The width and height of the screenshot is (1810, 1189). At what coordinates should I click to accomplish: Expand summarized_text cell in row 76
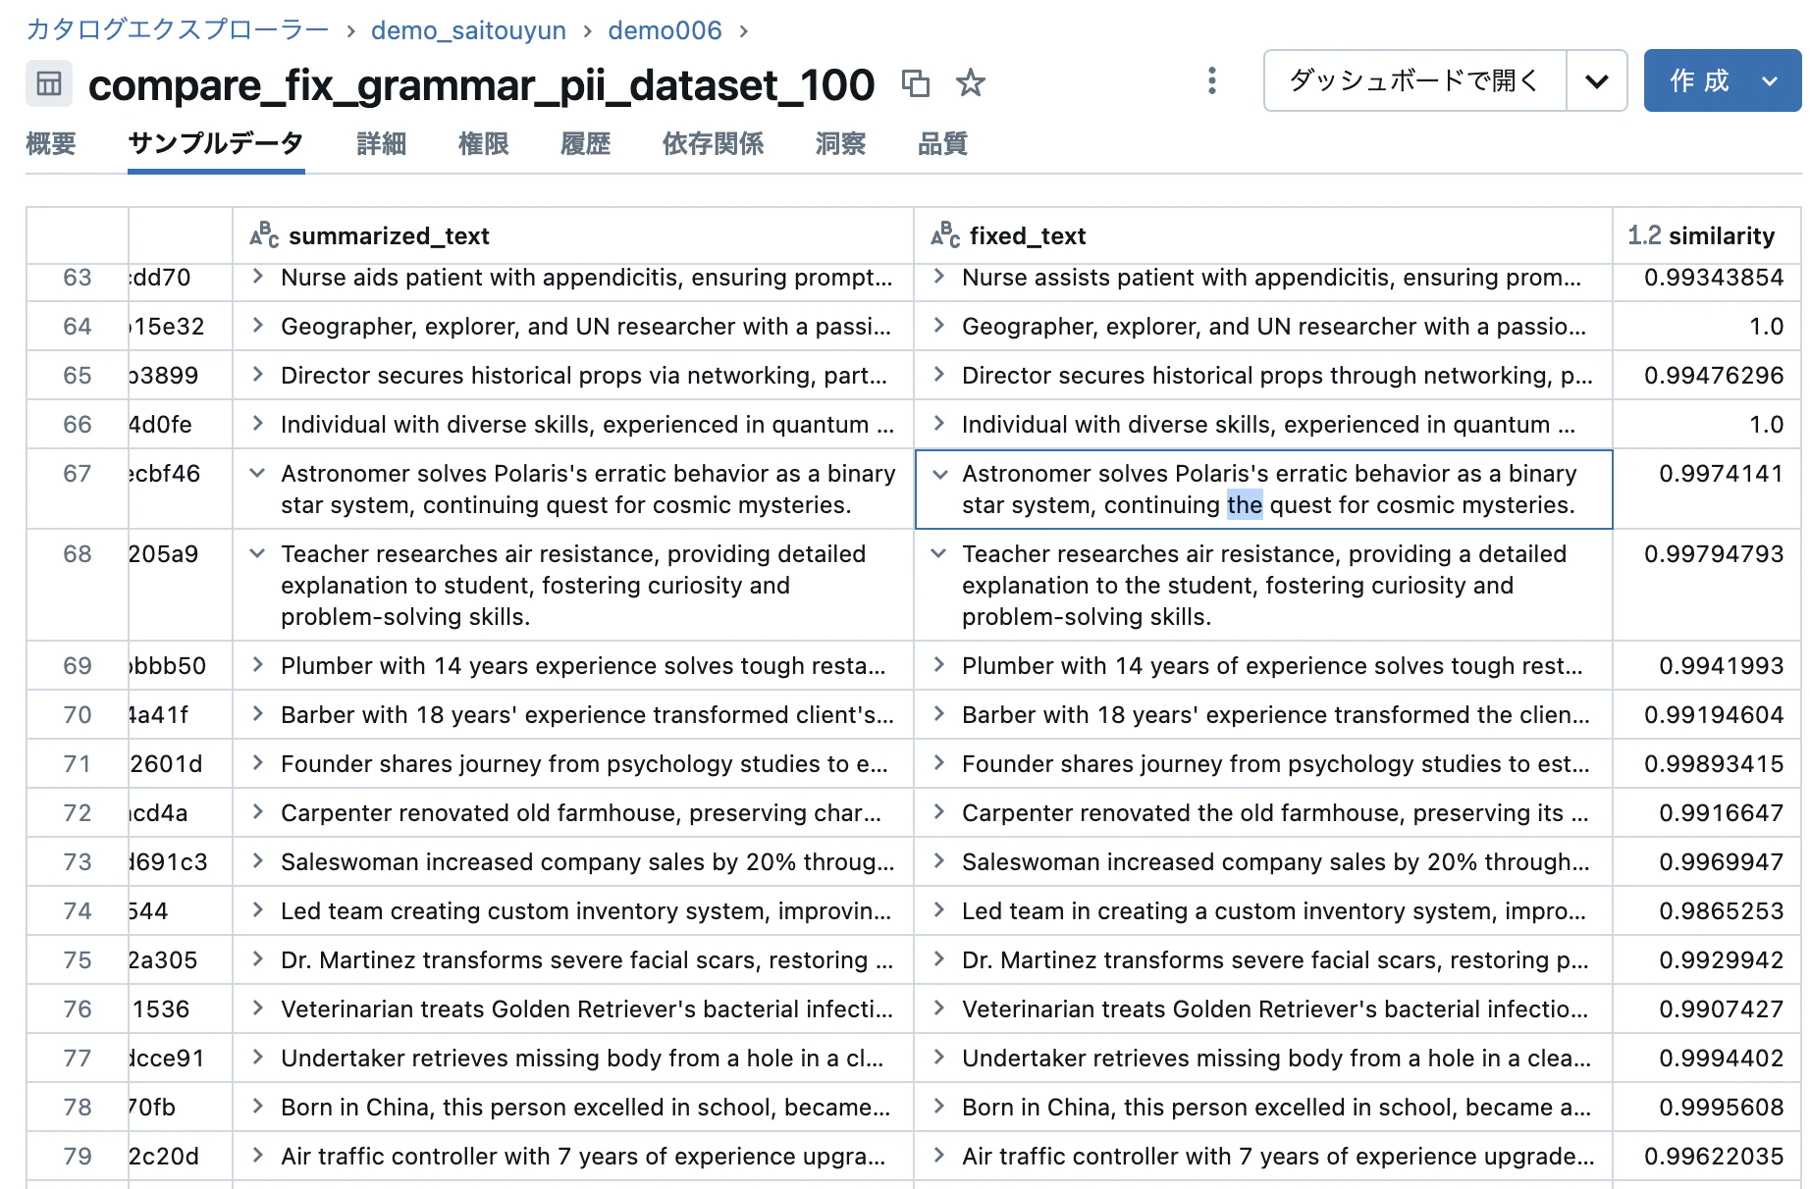point(257,1008)
